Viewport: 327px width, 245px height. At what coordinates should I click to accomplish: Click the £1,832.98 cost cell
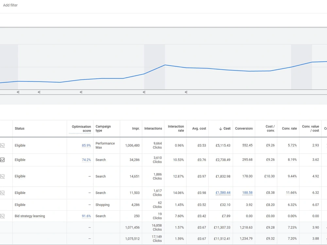coord(223,176)
